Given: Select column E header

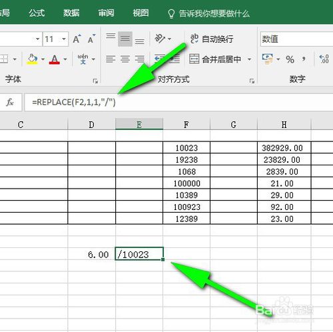Looking at the screenshot, I should 139,125.
